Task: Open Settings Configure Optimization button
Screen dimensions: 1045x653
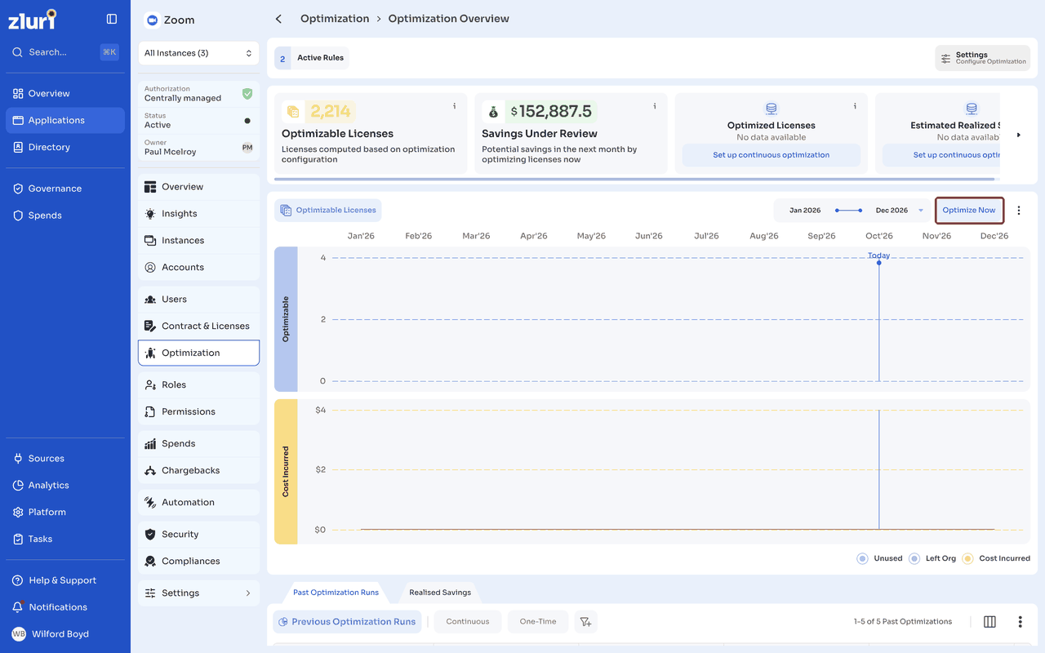Action: pyautogui.click(x=982, y=58)
